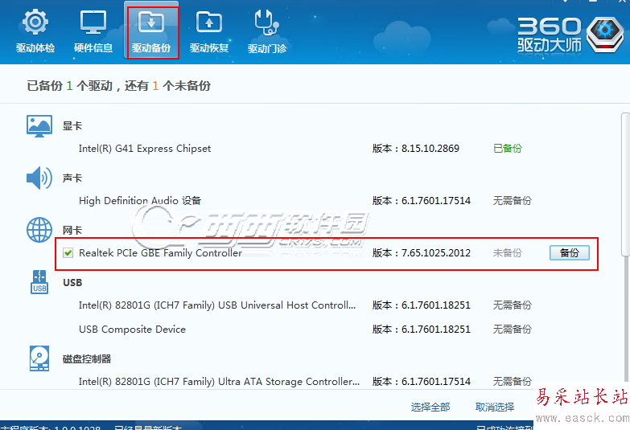Click the 显卡 display category icon
Viewport: 630px width, 430px height.
pos(39,126)
